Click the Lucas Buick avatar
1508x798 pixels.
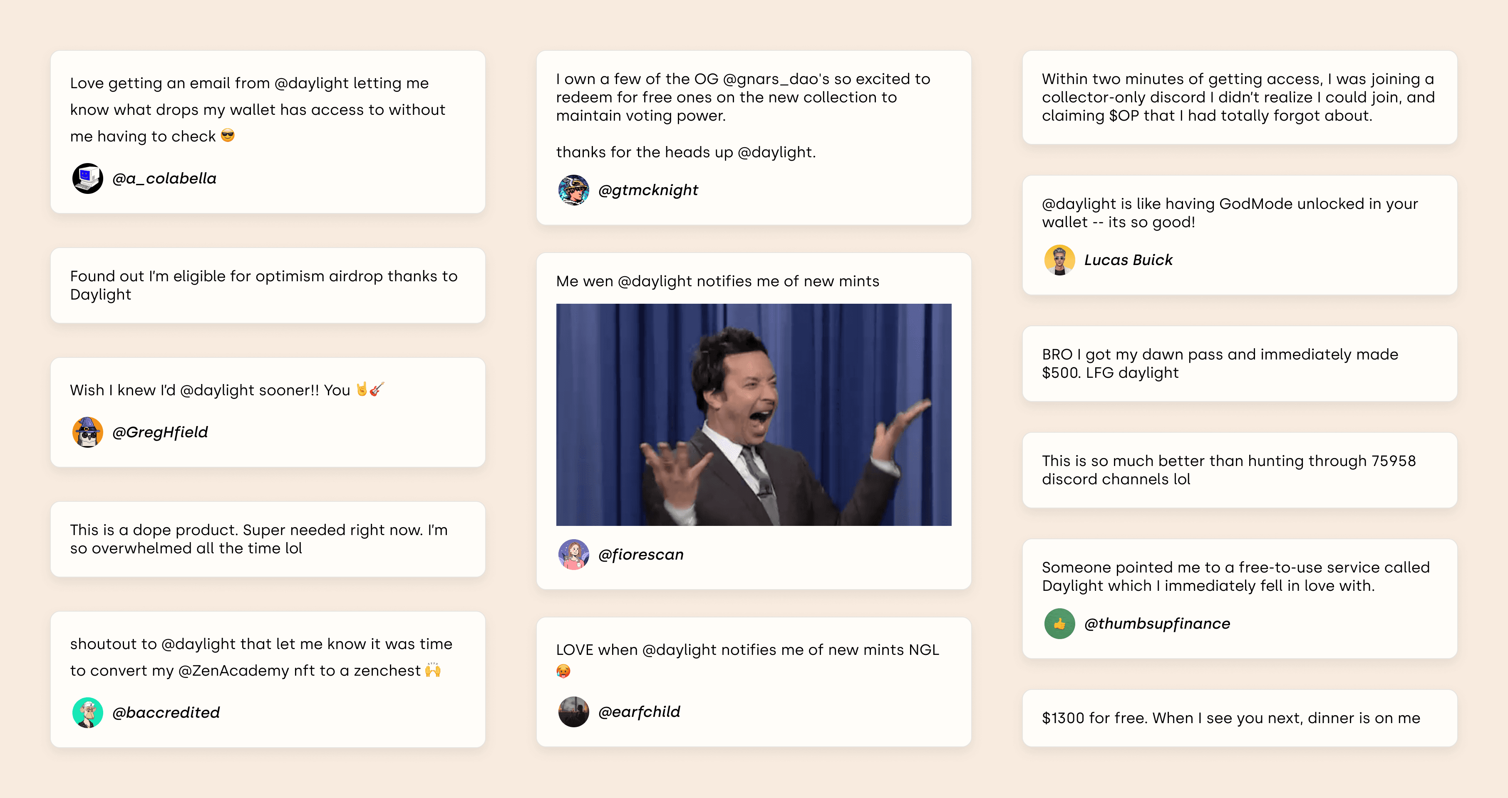pyautogui.click(x=1059, y=260)
